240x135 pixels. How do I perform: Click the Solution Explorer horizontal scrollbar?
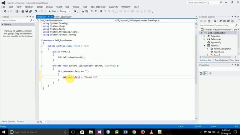(216, 57)
